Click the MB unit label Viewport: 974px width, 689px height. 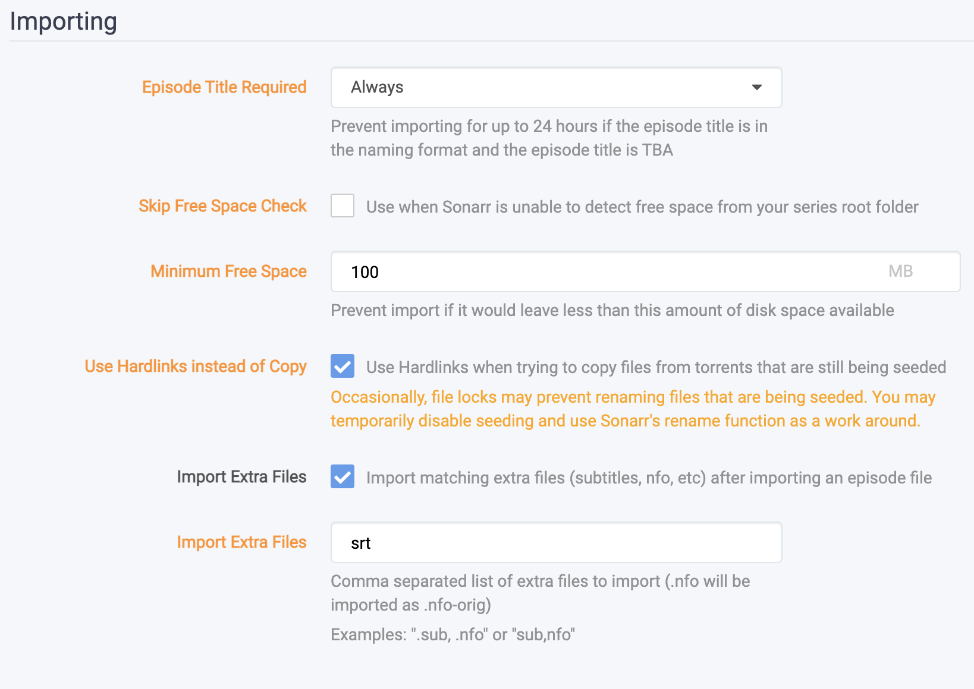900,271
